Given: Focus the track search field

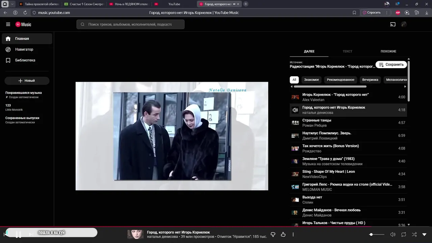Looking at the screenshot, I should (x=130, y=24).
